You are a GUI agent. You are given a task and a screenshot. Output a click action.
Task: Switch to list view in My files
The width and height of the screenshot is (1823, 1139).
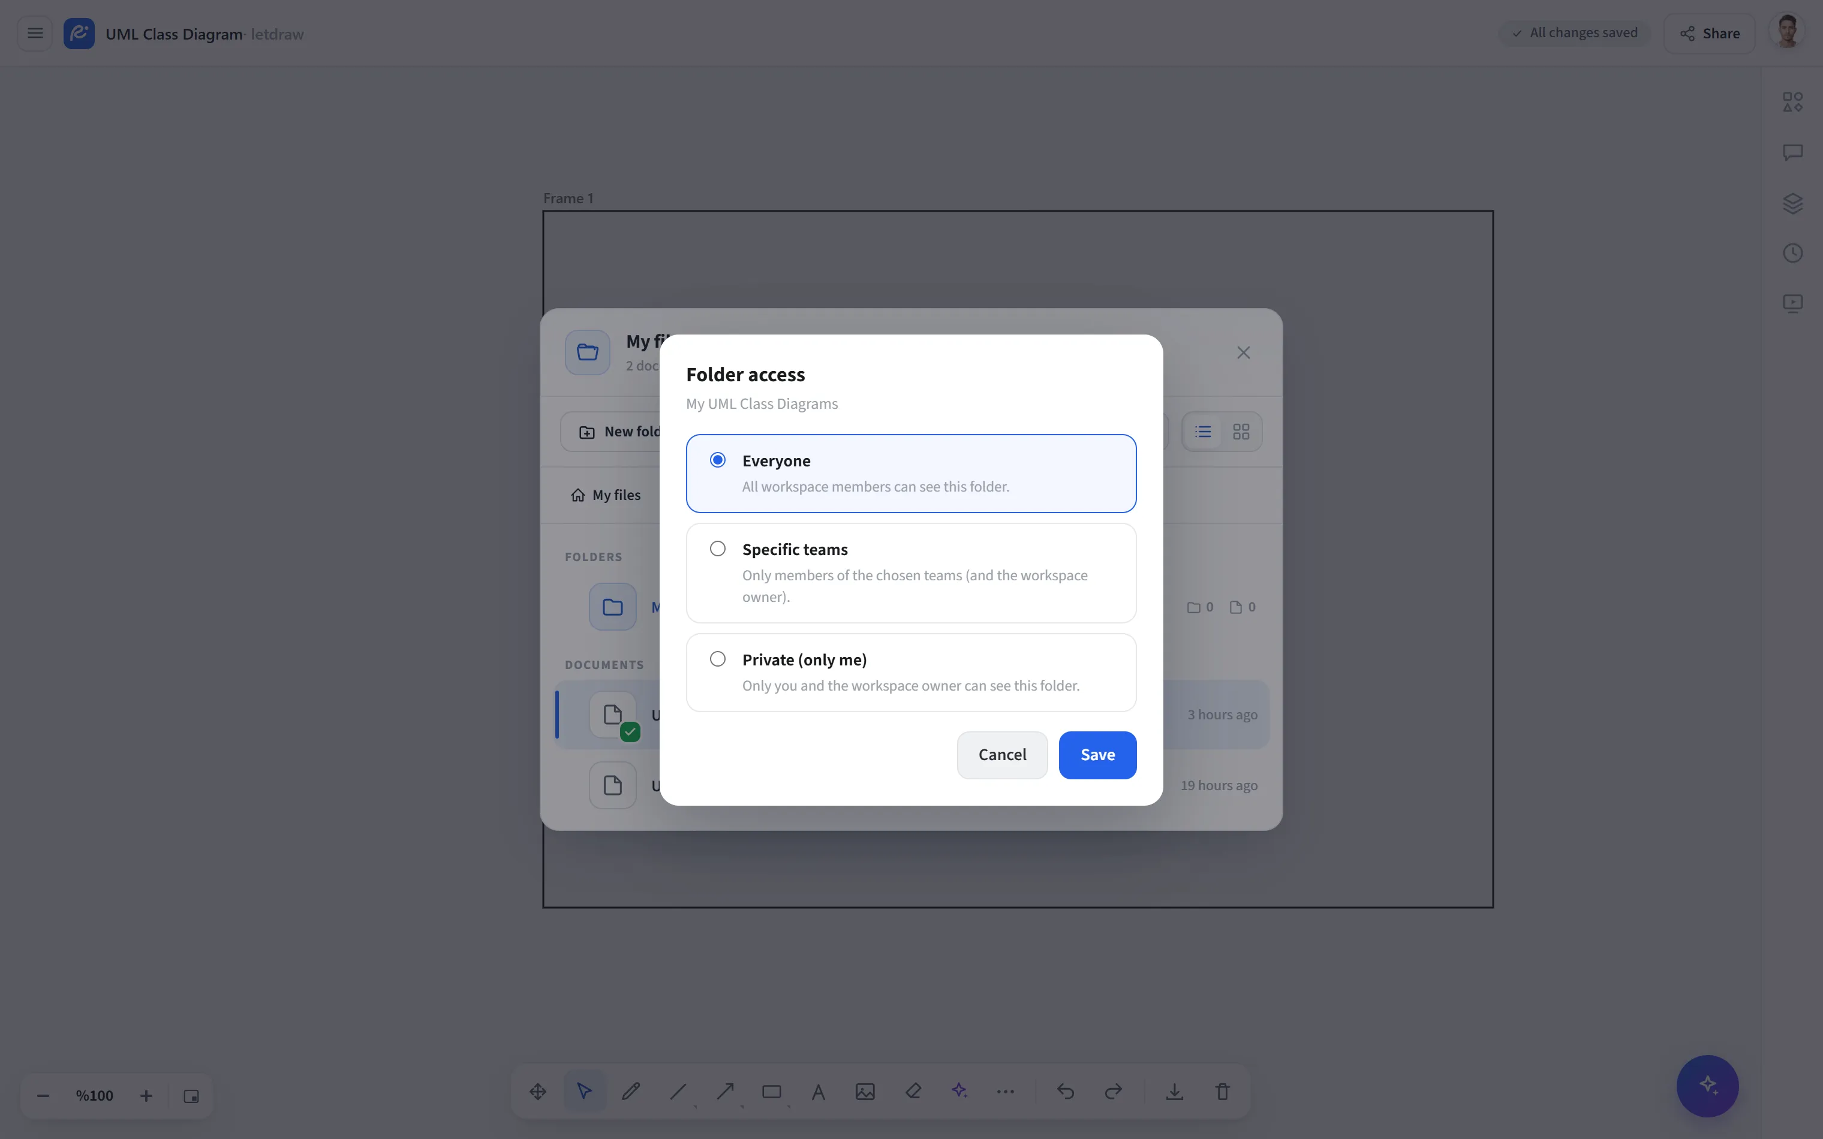[1203, 432]
